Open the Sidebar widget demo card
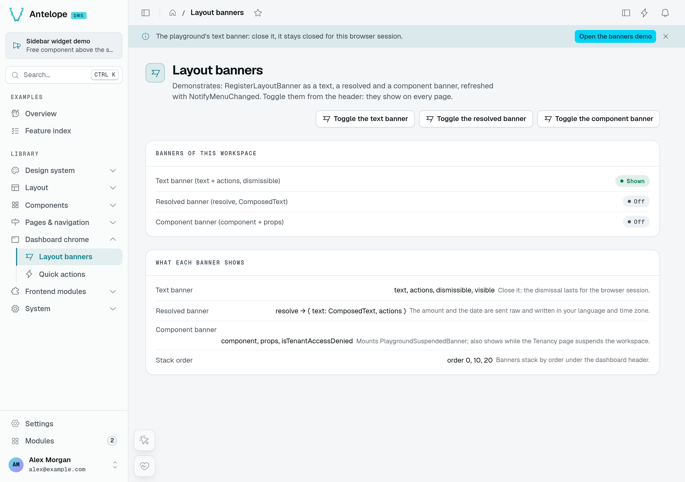This screenshot has width=685, height=482. point(64,46)
